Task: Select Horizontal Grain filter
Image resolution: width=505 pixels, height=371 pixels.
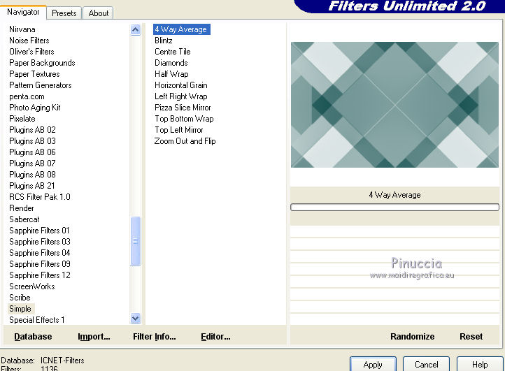Action: (x=180, y=85)
